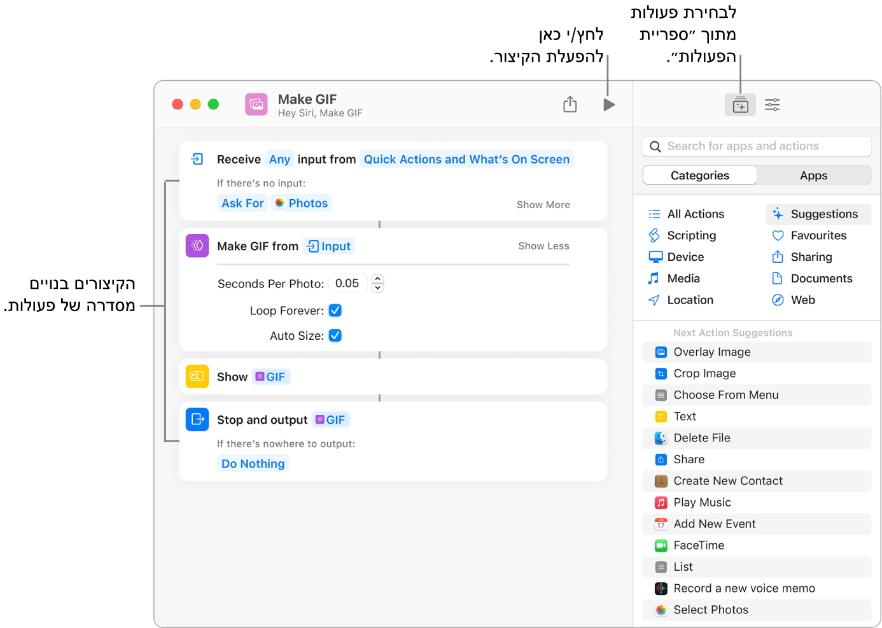Collapse the Make GIF action with Show Less
Screen dimensions: 882x628
542,246
